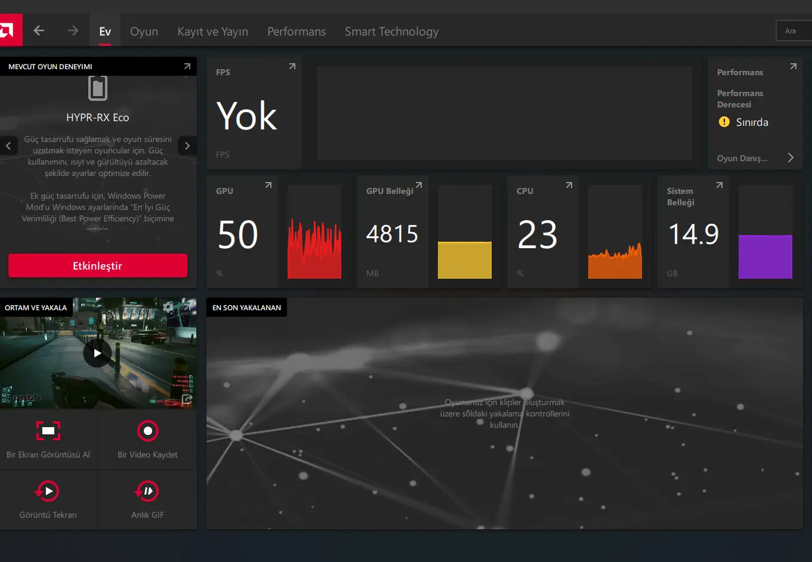Select the HYPR-RX Eco battery icon
Viewport: 812px width, 562px height.
(98, 88)
